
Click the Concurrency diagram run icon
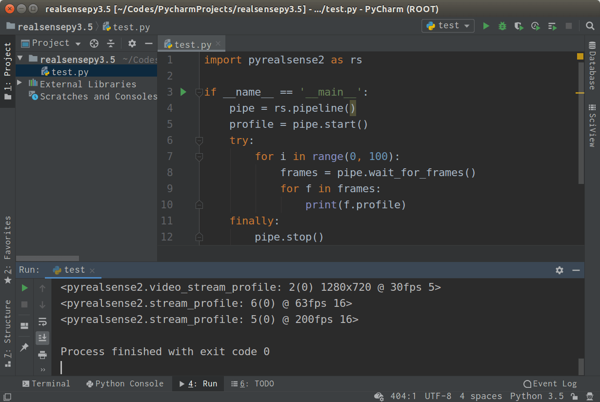pos(552,26)
